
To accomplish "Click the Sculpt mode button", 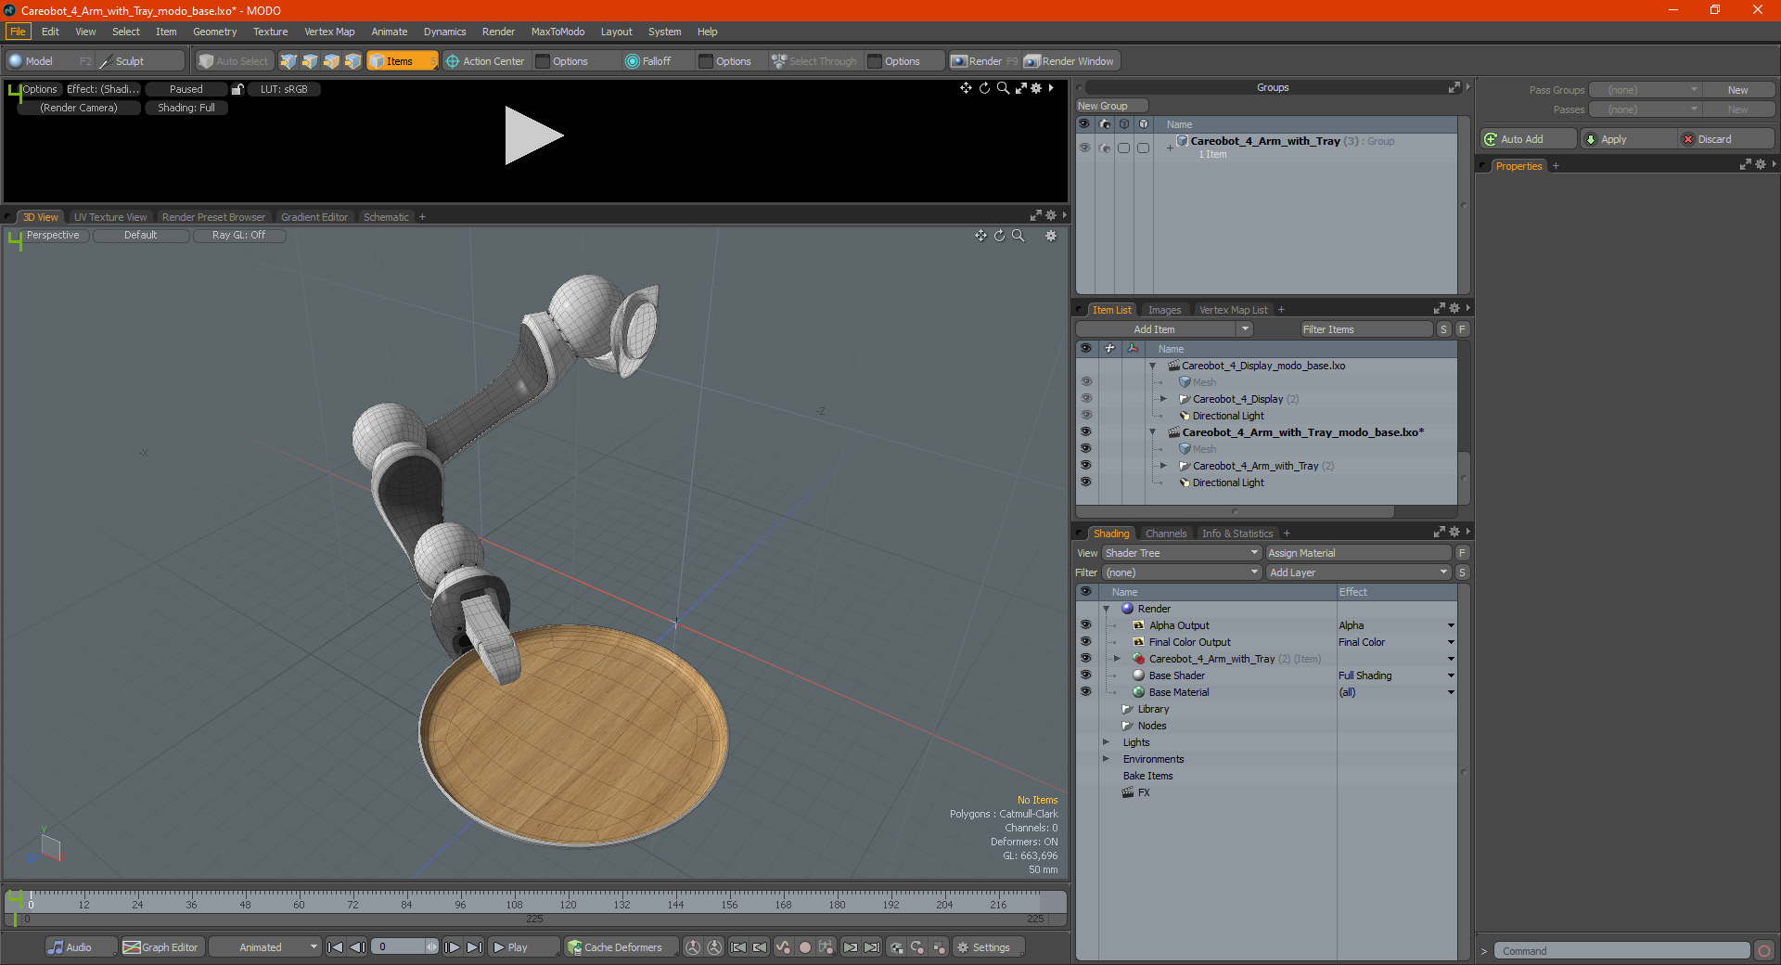I will [140, 61].
